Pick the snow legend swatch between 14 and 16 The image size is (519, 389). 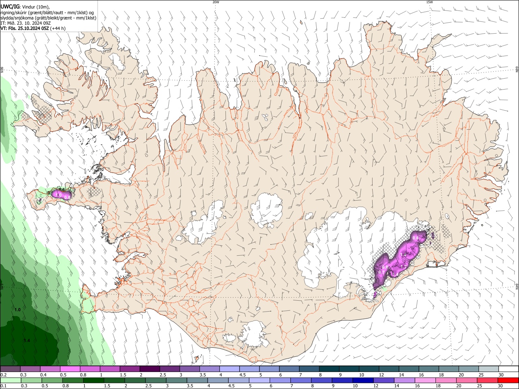pyautogui.click(x=409, y=369)
